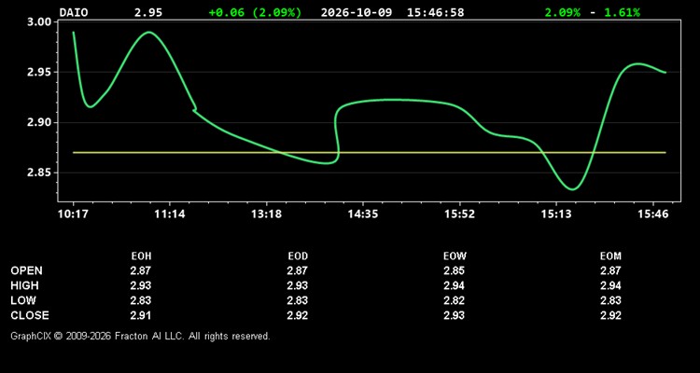This screenshot has width=700, height=373.
Task: Select the EOH open value 2.87
Action: [141, 270]
